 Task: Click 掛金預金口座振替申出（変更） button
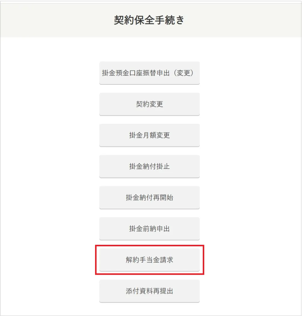coord(149,73)
